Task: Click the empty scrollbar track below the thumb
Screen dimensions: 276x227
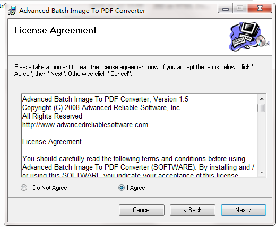Action: coord(262,140)
